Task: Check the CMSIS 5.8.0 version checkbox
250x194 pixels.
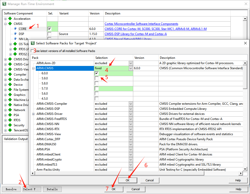Action: (97, 83)
